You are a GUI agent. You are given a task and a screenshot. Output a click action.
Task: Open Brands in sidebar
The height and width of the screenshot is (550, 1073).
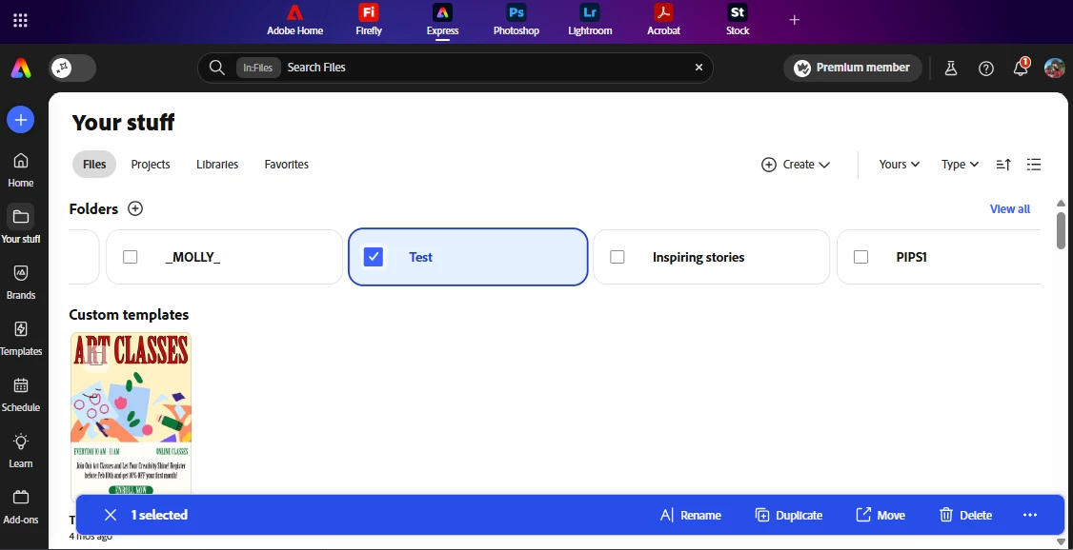21,282
